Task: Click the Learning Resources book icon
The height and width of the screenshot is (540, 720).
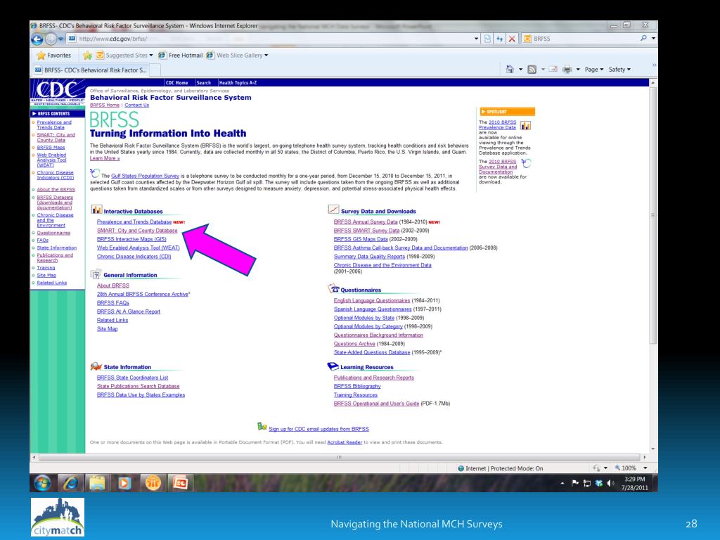Action: point(333,366)
